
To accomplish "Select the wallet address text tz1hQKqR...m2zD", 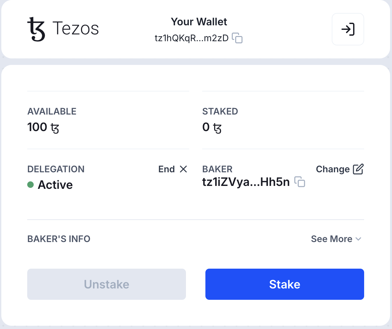I will click(x=192, y=38).
